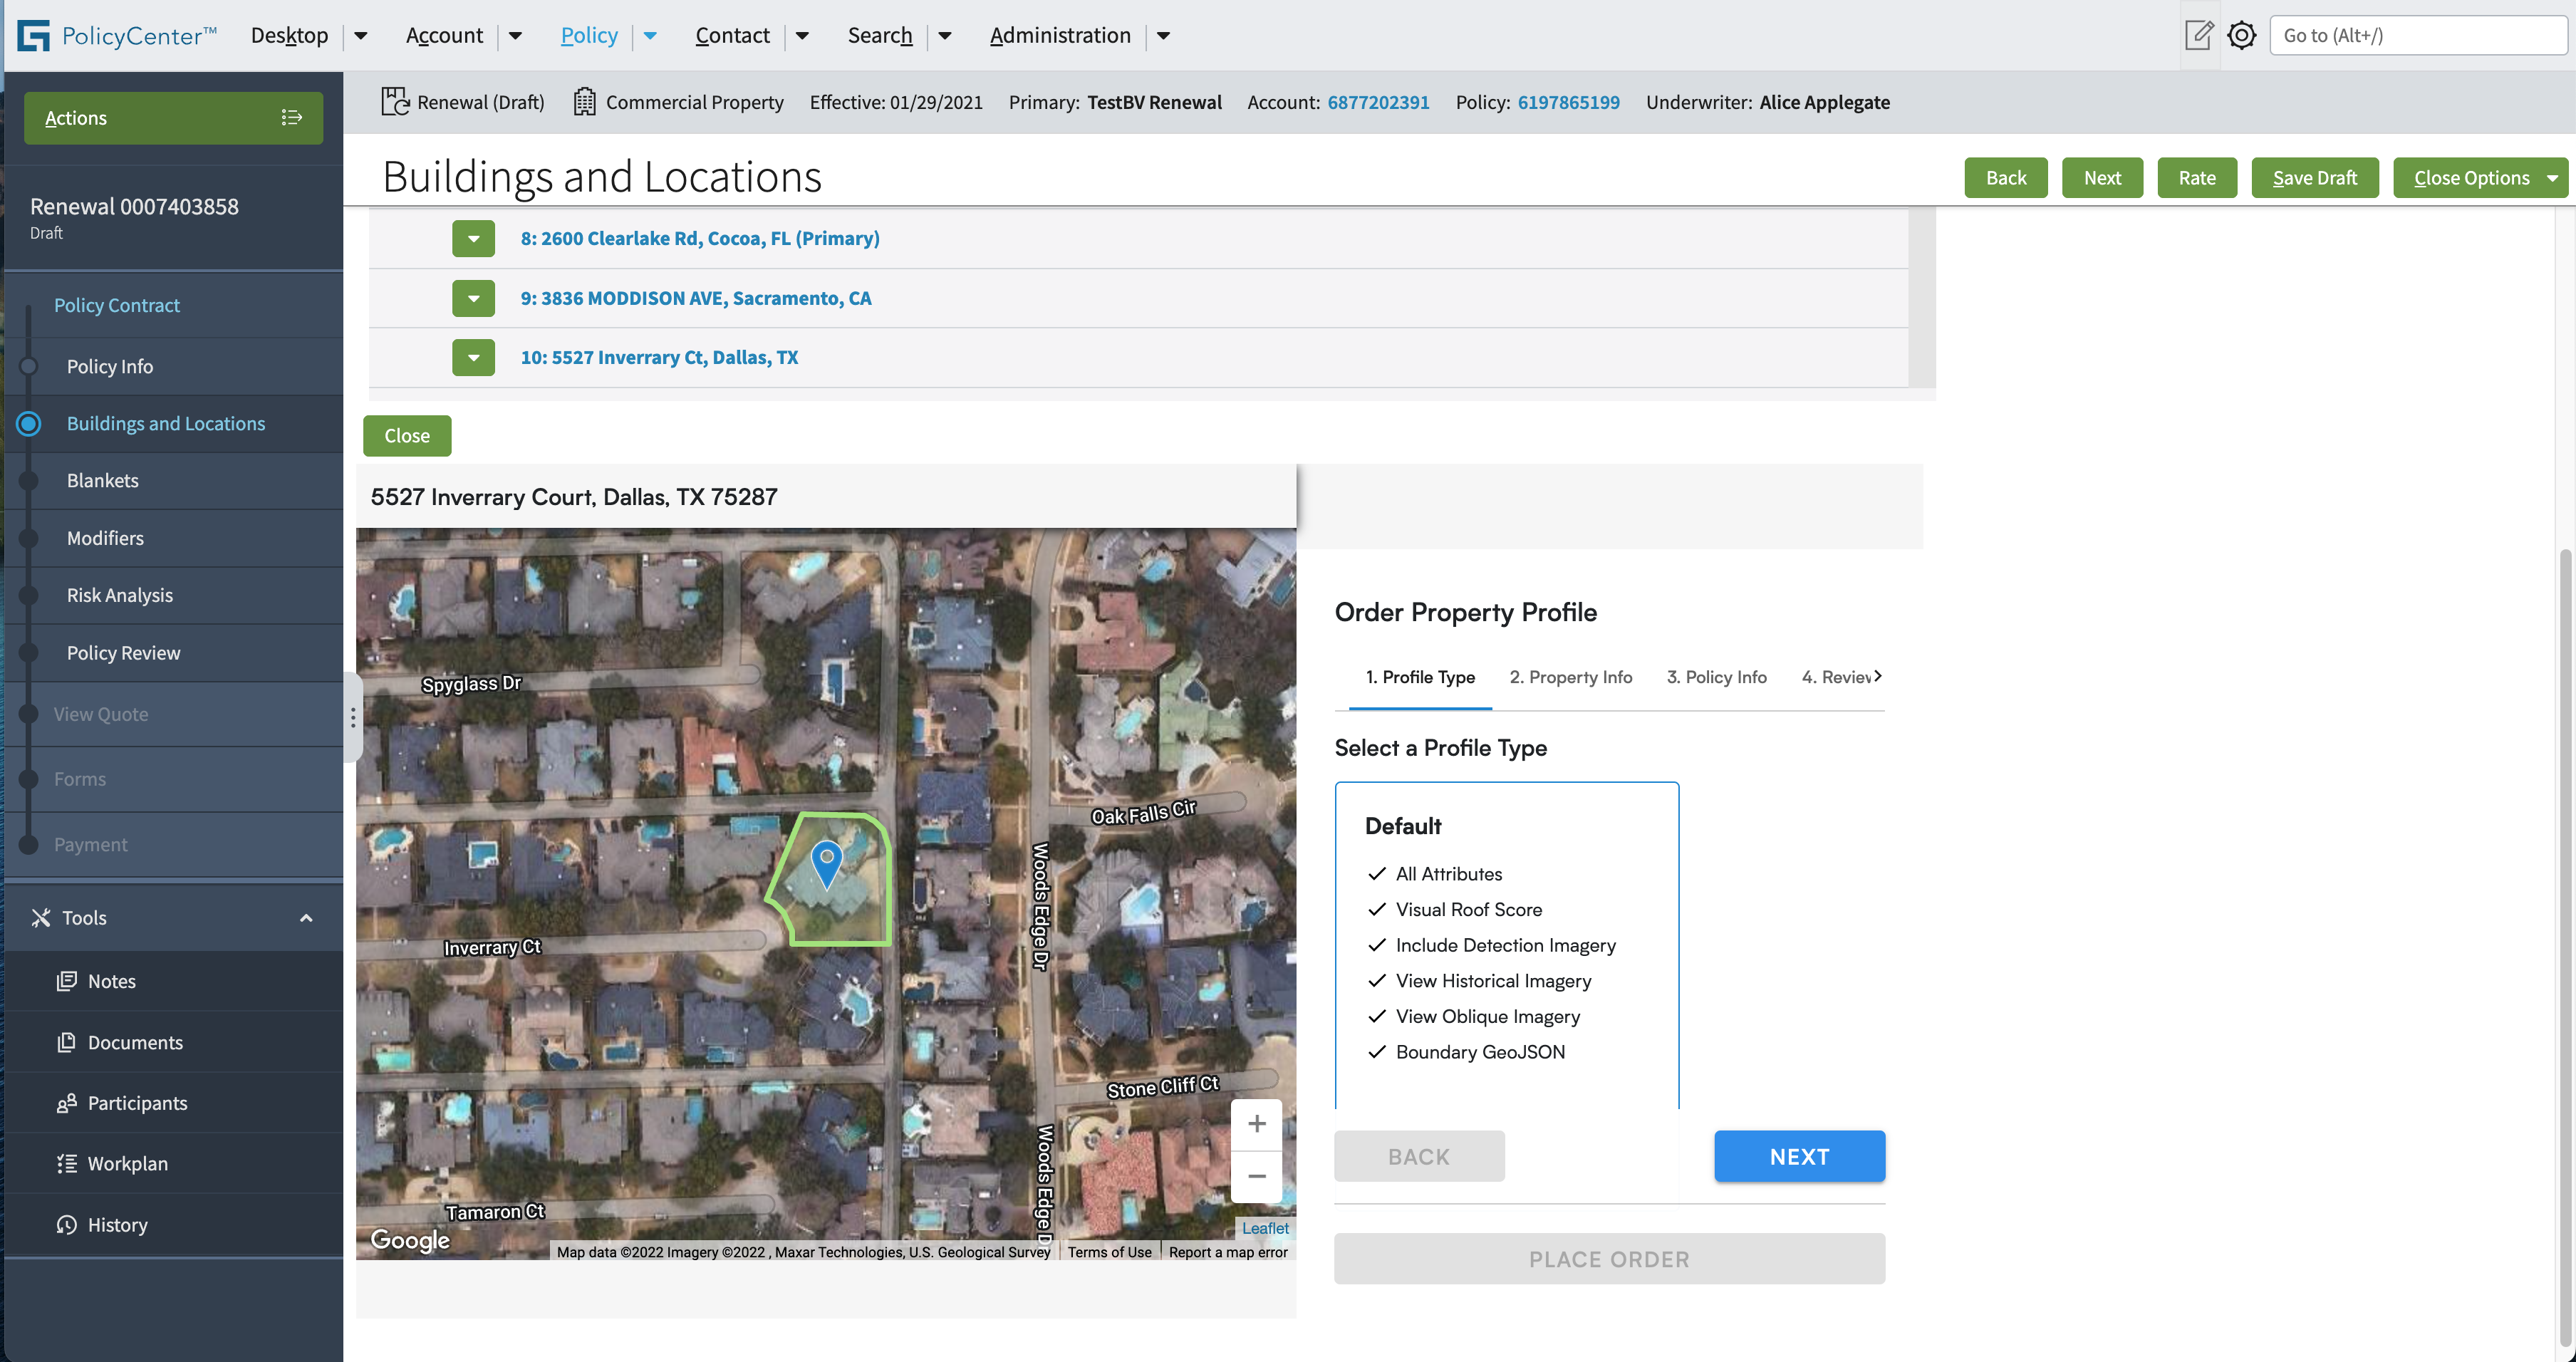Image resolution: width=2576 pixels, height=1362 pixels.
Task: Select the Policy Info step circle
Action: (29, 367)
